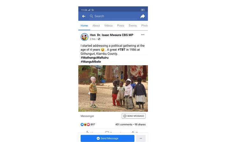The image size is (246, 142).
Task: Open Isaac Mwaura's profile picture
Action: tap(84, 37)
